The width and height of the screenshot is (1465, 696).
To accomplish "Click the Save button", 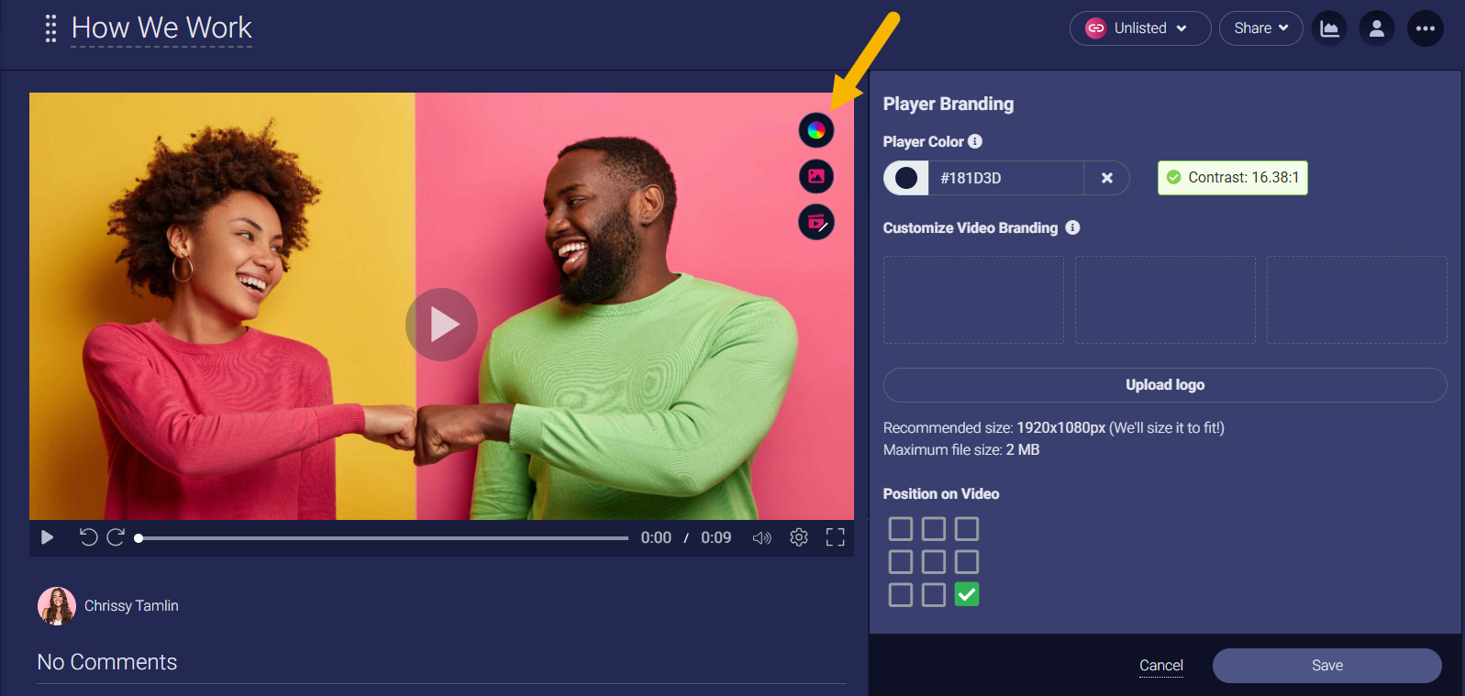I will pos(1327,666).
